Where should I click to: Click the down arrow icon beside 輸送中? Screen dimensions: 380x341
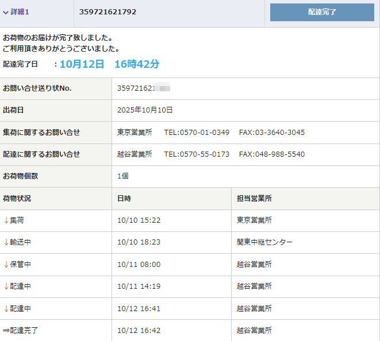click(6, 242)
